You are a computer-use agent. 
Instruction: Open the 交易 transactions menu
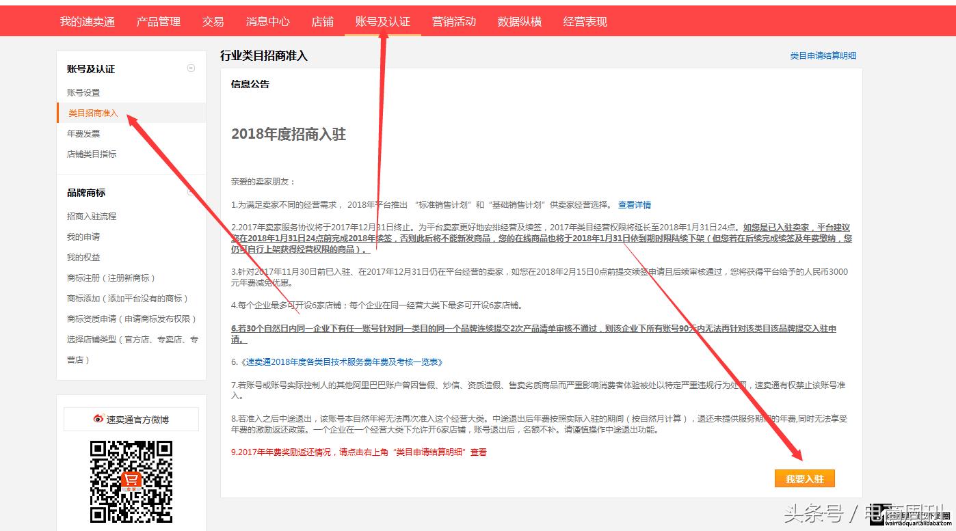(213, 21)
